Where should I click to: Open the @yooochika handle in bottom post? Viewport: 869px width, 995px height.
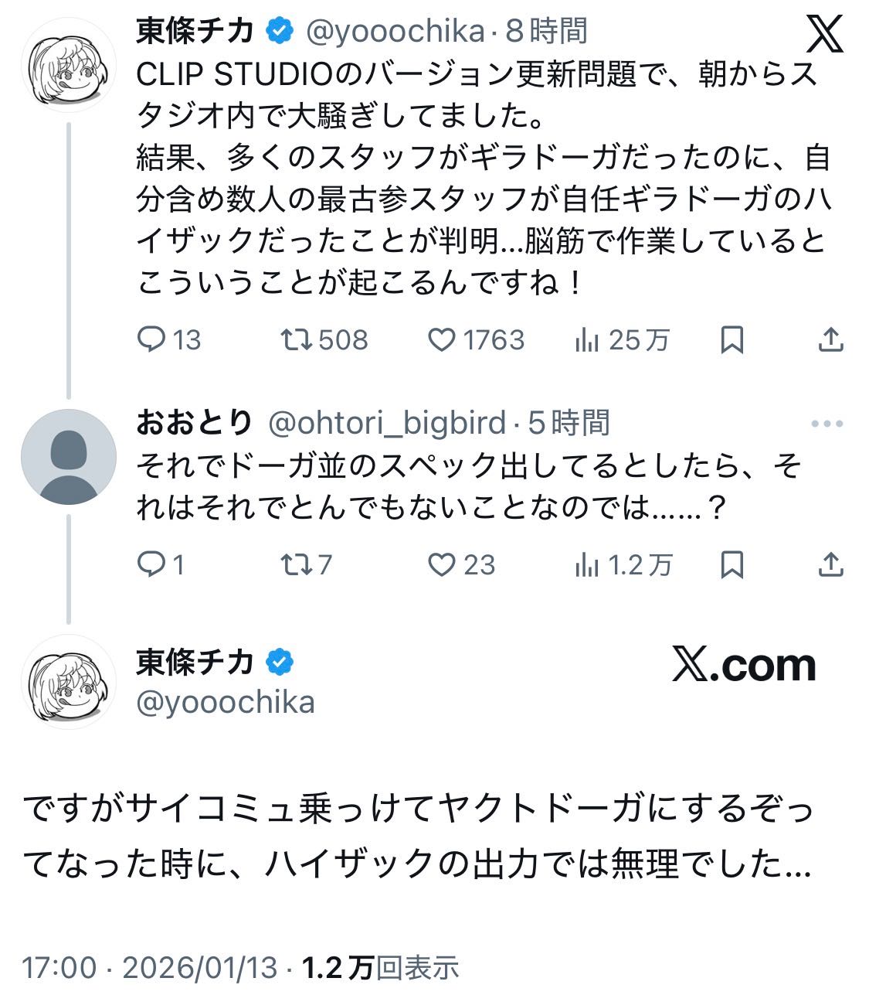click(226, 703)
